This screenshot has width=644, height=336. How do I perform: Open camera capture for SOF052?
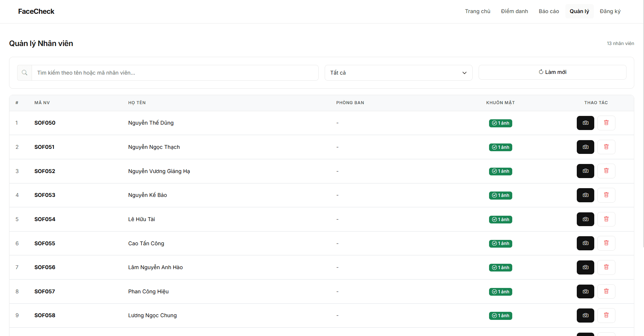tap(585, 171)
